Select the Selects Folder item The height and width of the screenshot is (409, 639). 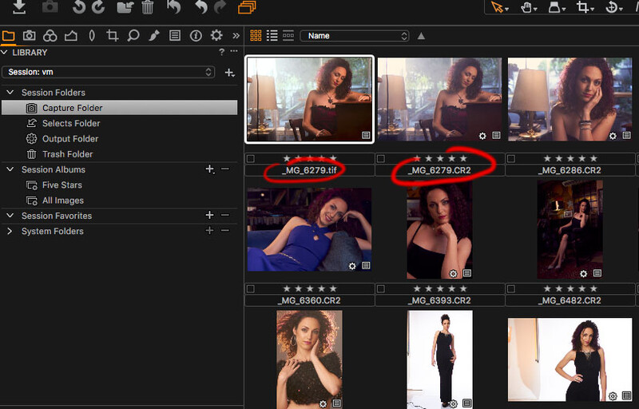pos(71,124)
